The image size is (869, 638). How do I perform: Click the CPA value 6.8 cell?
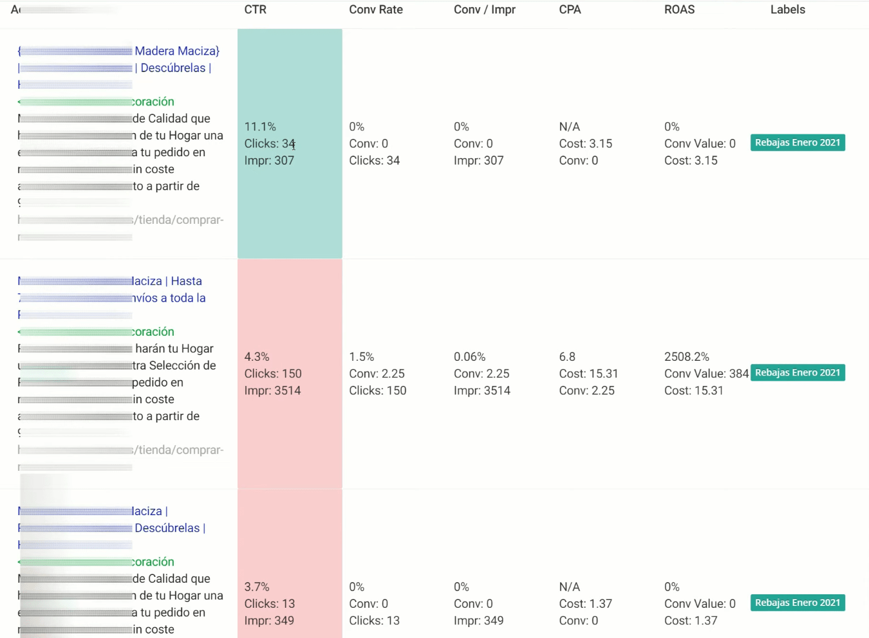coord(567,357)
